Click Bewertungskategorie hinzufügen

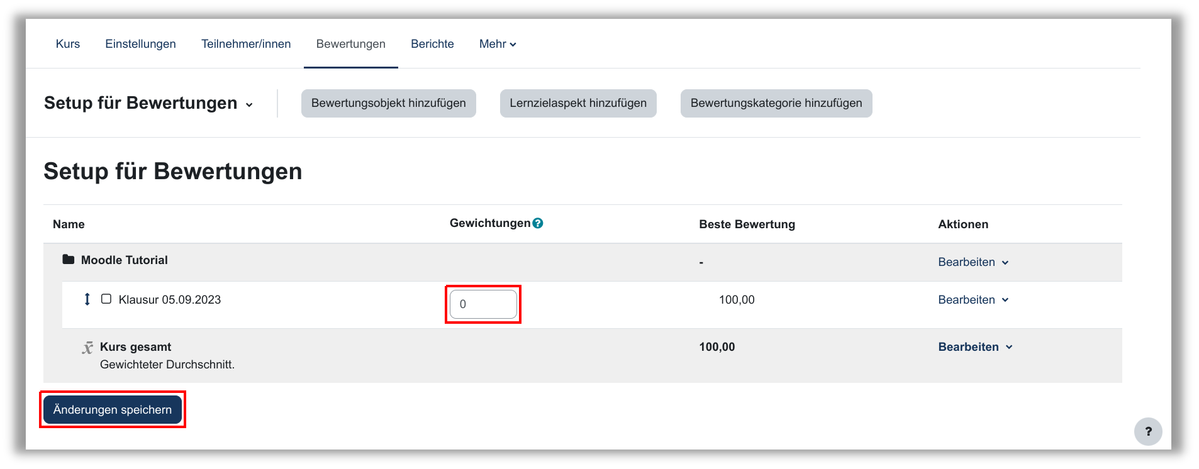776,103
